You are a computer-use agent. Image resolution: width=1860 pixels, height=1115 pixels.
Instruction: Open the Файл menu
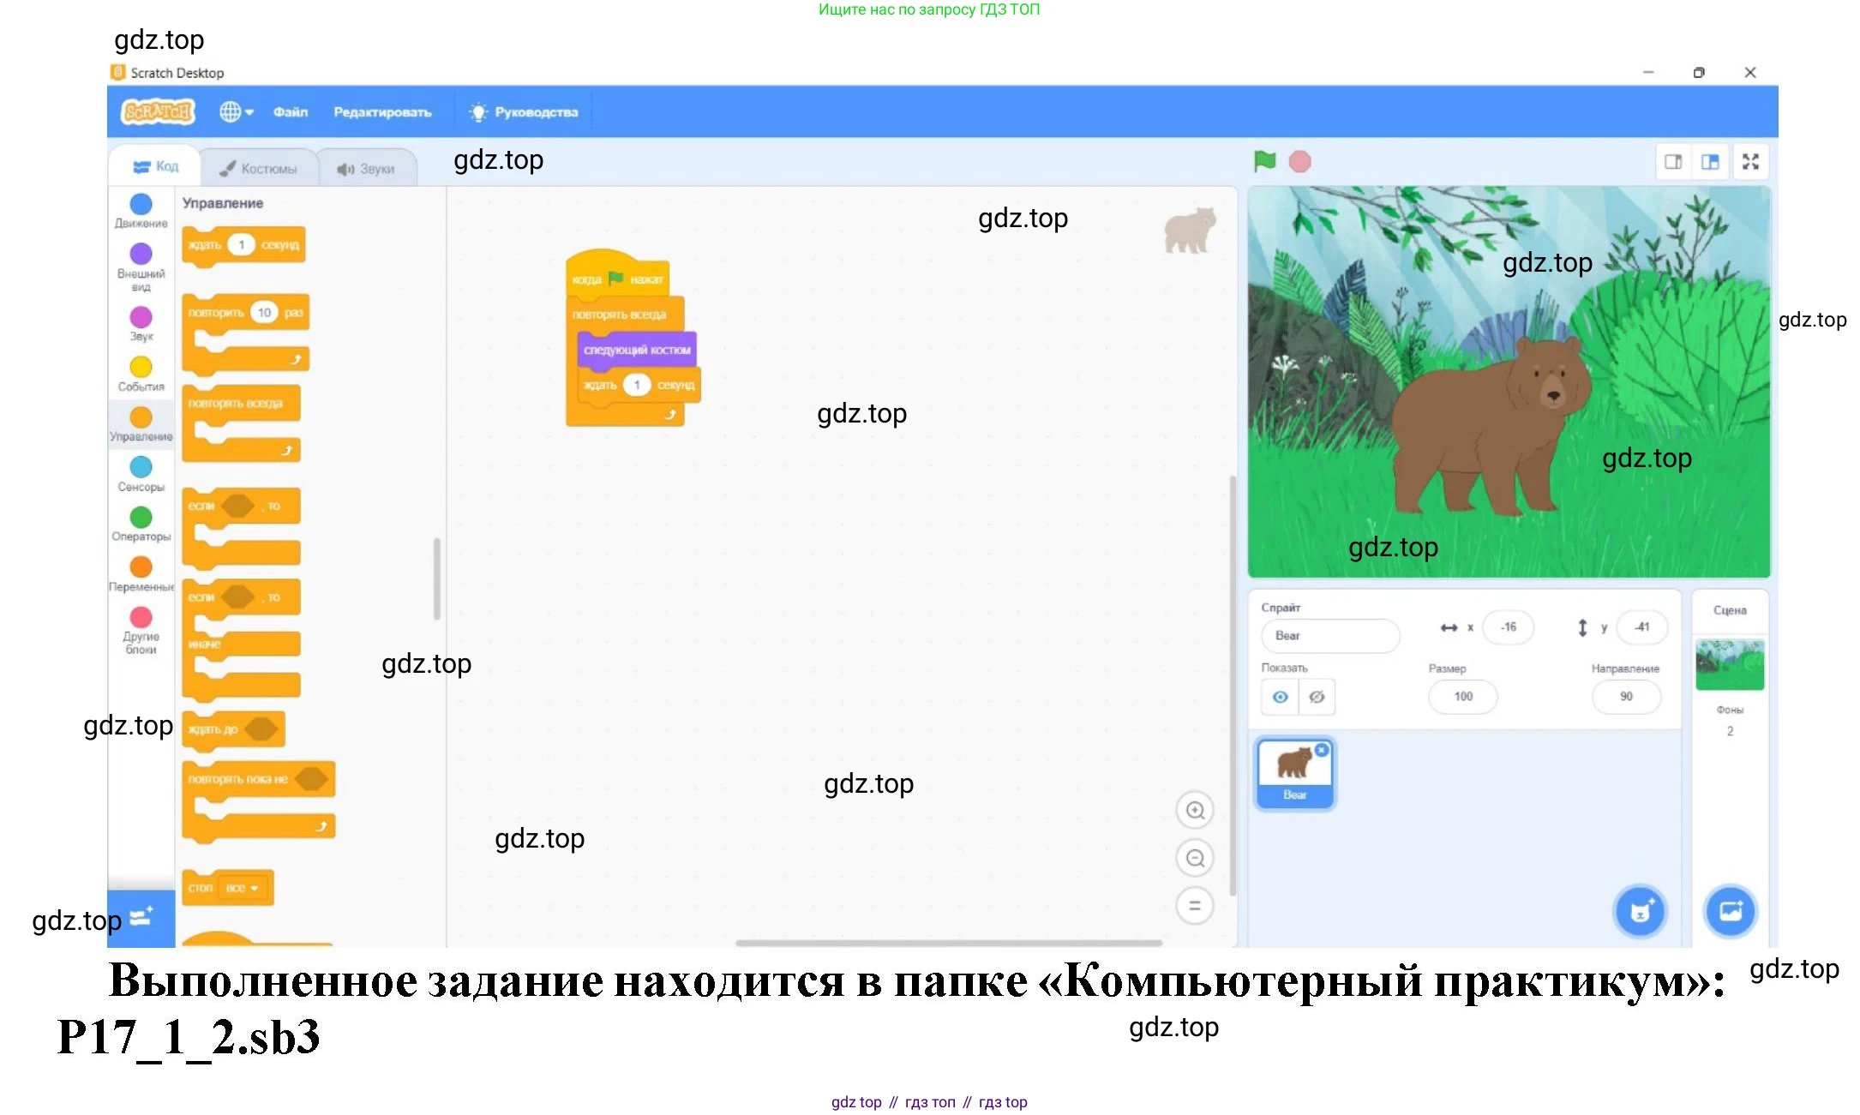[x=290, y=111]
